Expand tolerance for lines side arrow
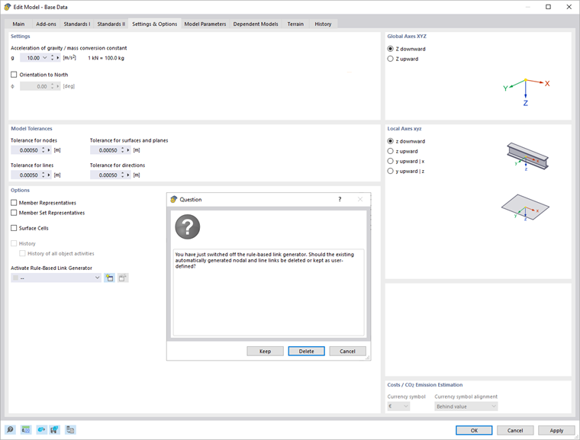This screenshot has width=580, height=440. pos(49,175)
